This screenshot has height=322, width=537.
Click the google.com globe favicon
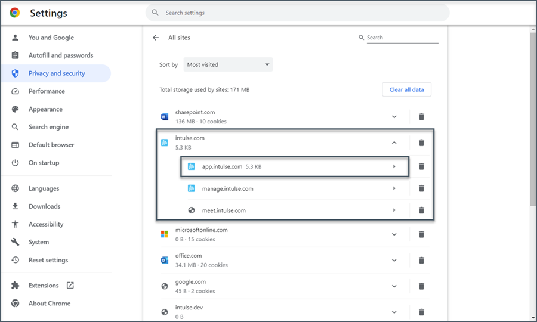(x=165, y=286)
